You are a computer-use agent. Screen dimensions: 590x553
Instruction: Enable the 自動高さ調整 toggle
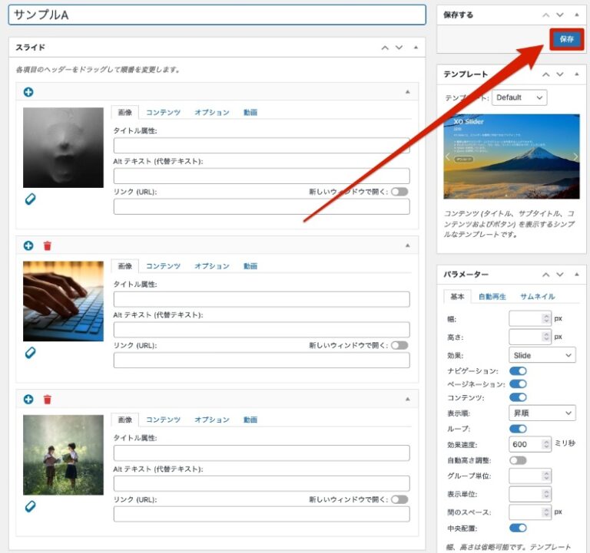[x=518, y=460]
